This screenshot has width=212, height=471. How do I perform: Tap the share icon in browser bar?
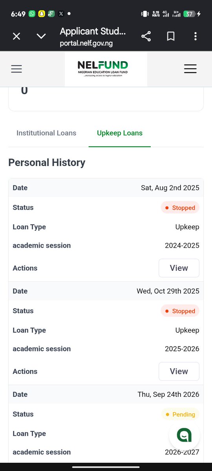click(146, 37)
